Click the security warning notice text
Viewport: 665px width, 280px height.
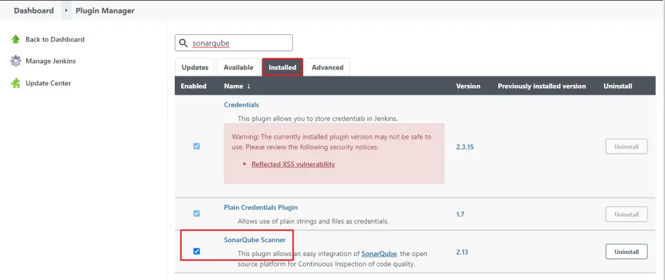331,142
